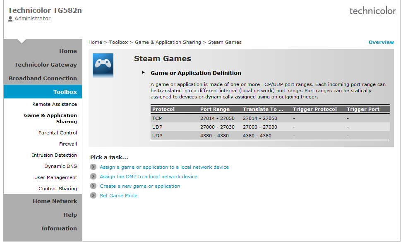This screenshot has height=244, width=403.
Task: Click the Administrator user icon
Action: pos(10,19)
